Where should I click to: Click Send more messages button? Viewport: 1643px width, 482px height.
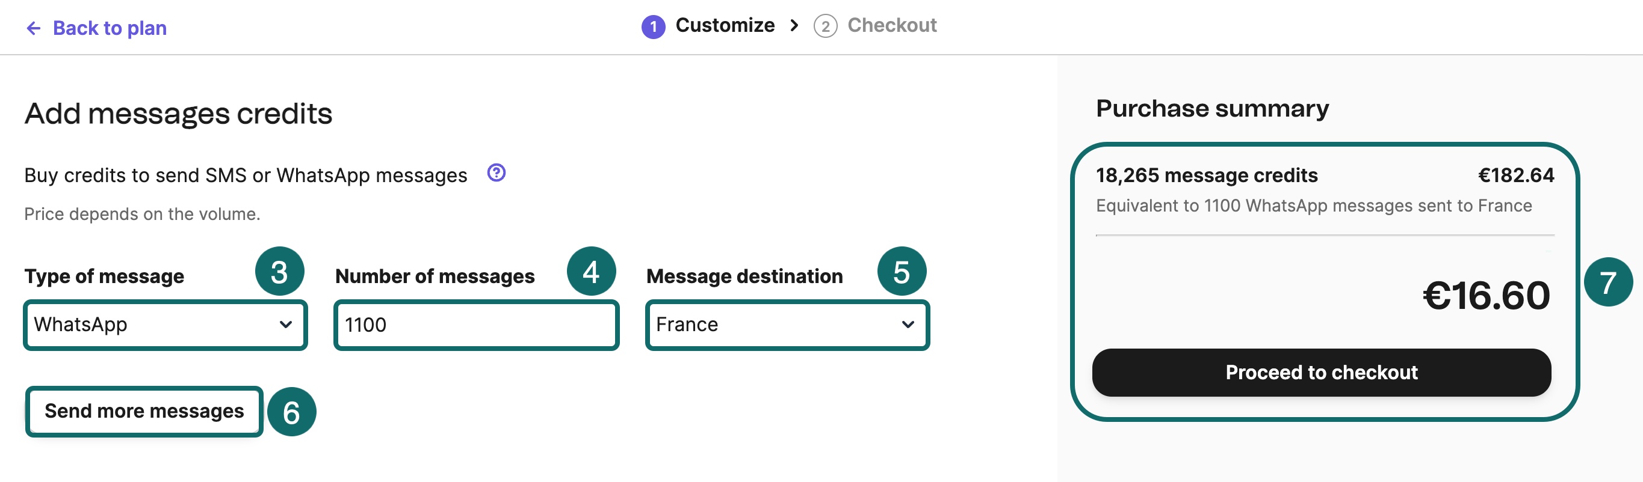pos(144,411)
